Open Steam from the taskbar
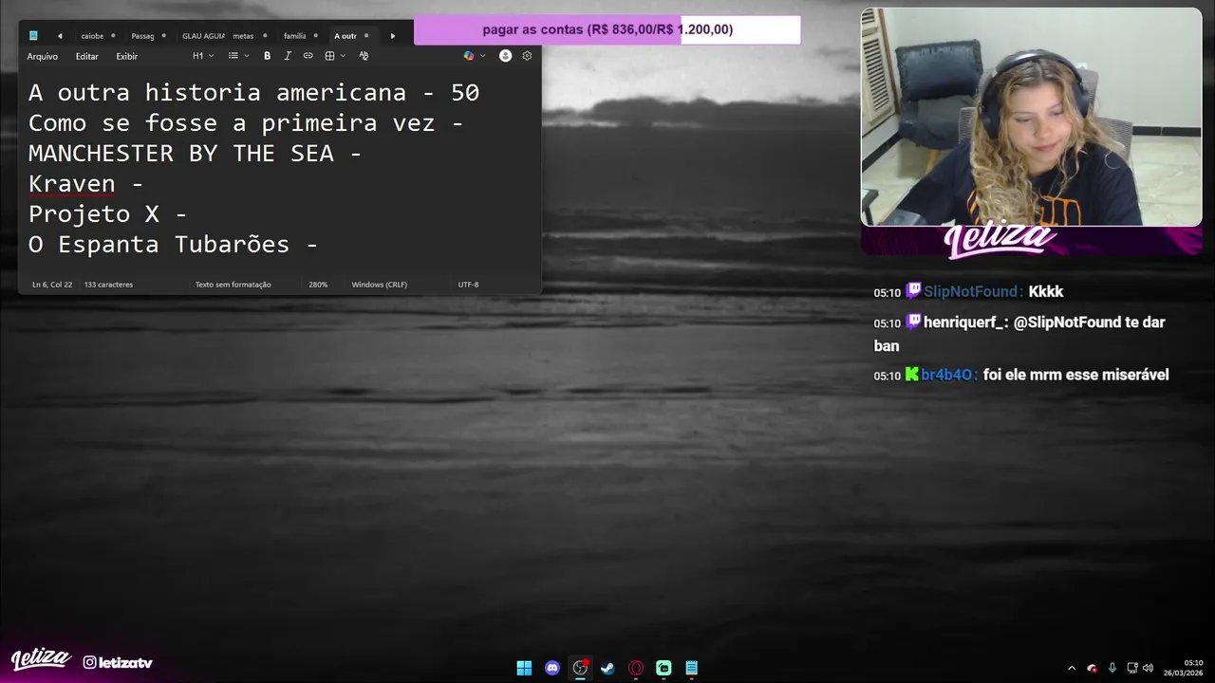The height and width of the screenshot is (683, 1215). [607, 668]
